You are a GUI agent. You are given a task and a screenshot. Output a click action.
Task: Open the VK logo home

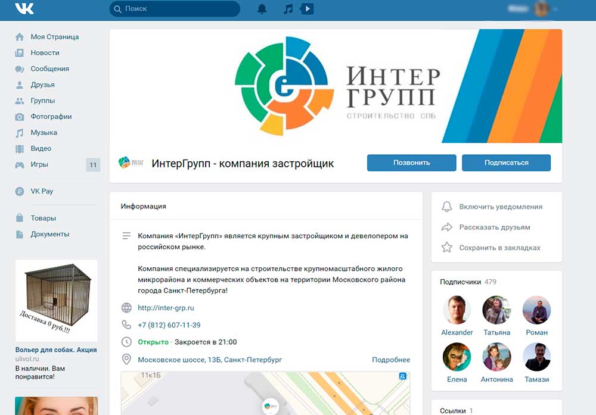[24, 8]
